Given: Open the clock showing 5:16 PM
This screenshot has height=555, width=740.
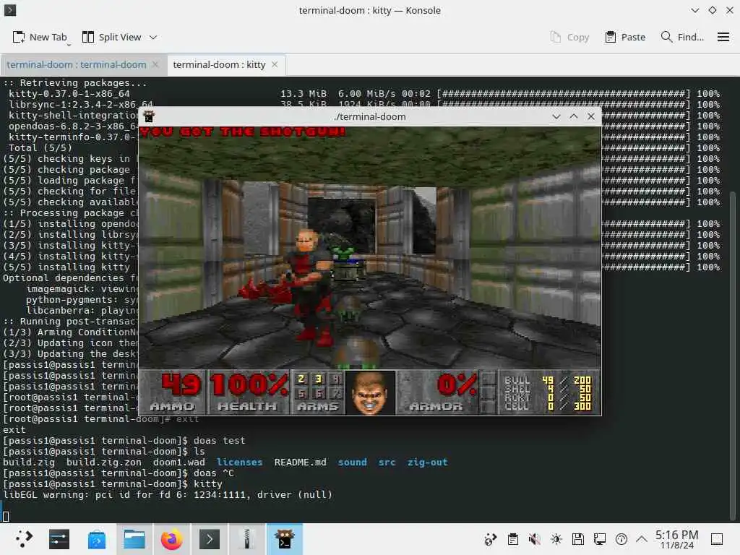Looking at the screenshot, I should tap(676, 539).
